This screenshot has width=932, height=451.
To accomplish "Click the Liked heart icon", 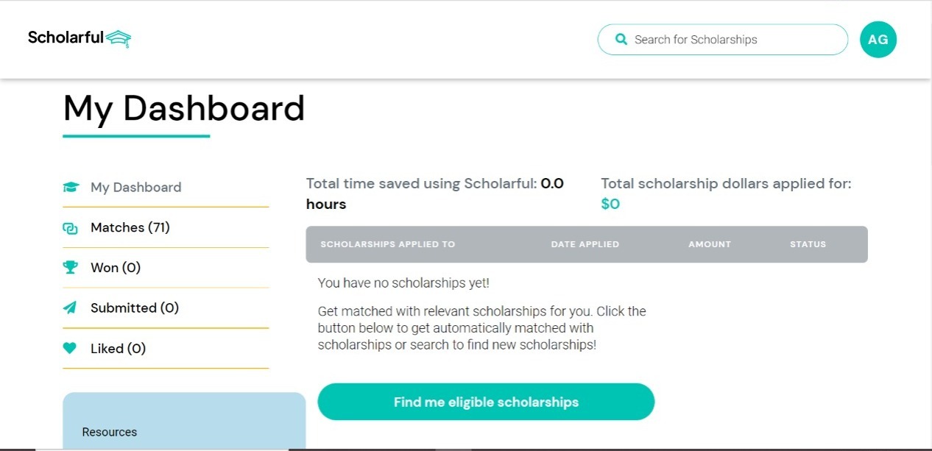I will pyautogui.click(x=71, y=349).
